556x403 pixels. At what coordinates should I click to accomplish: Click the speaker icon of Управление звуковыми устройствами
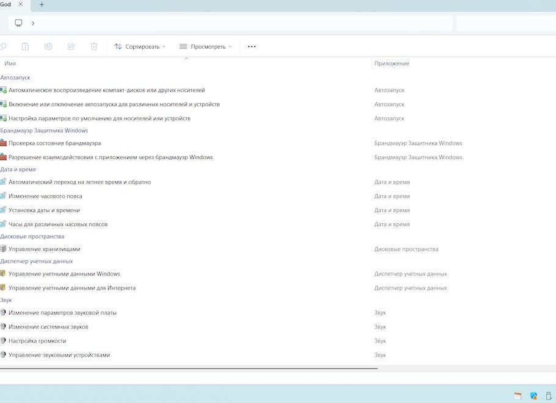point(3,354)
